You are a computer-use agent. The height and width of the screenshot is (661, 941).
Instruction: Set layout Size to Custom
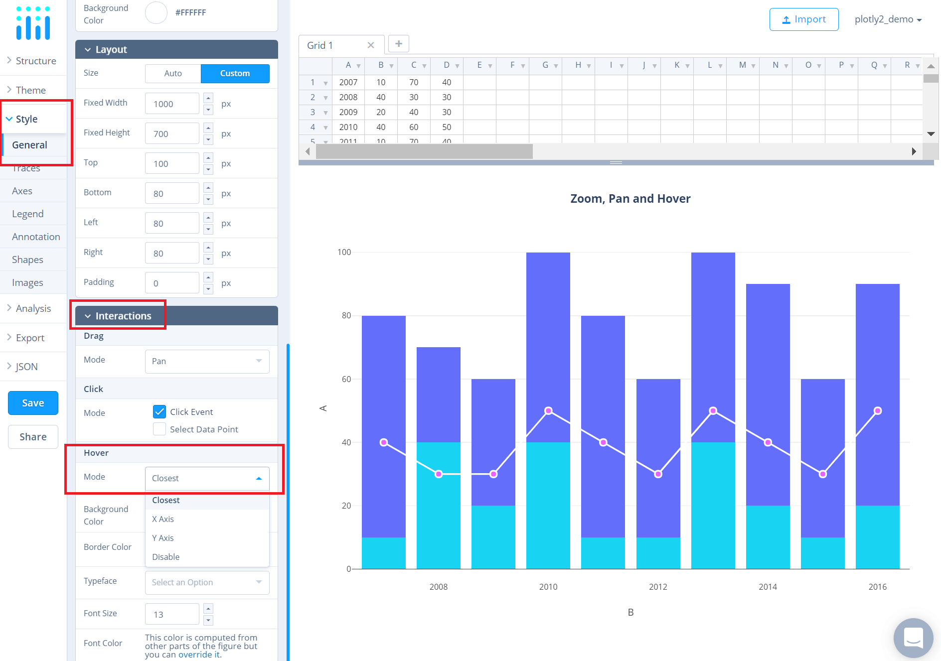(x=235, y=73)
